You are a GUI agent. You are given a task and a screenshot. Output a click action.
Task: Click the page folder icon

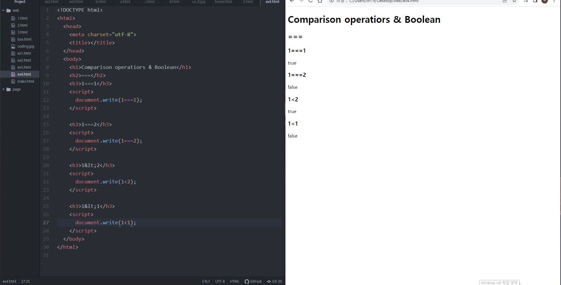[8, 89]
